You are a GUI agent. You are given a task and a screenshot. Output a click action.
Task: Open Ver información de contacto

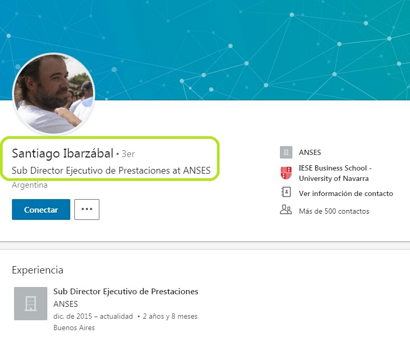coord(345,193)
